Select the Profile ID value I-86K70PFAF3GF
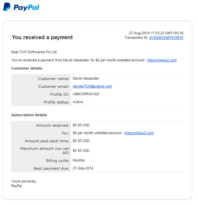 pos(86,94)
